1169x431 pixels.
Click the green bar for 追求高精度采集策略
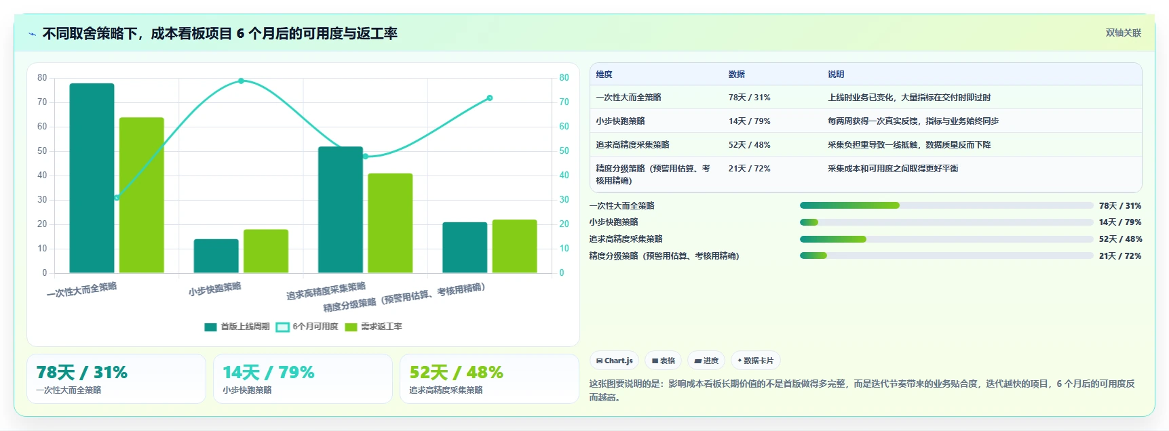(390, 224)
